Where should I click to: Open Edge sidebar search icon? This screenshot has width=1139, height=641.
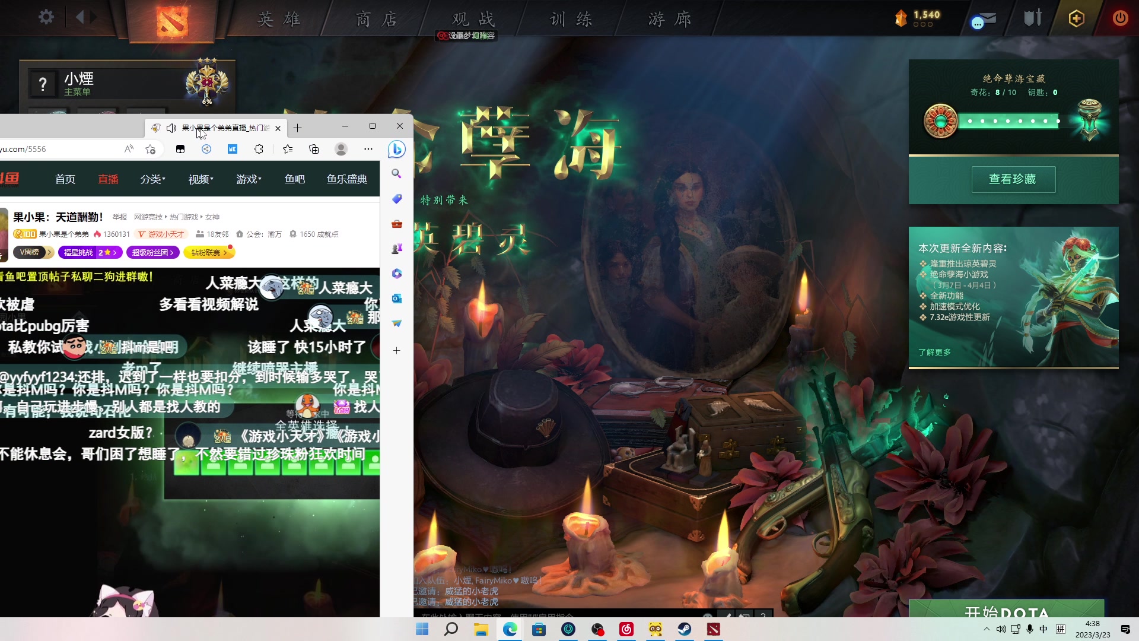(x=396, y=173)
